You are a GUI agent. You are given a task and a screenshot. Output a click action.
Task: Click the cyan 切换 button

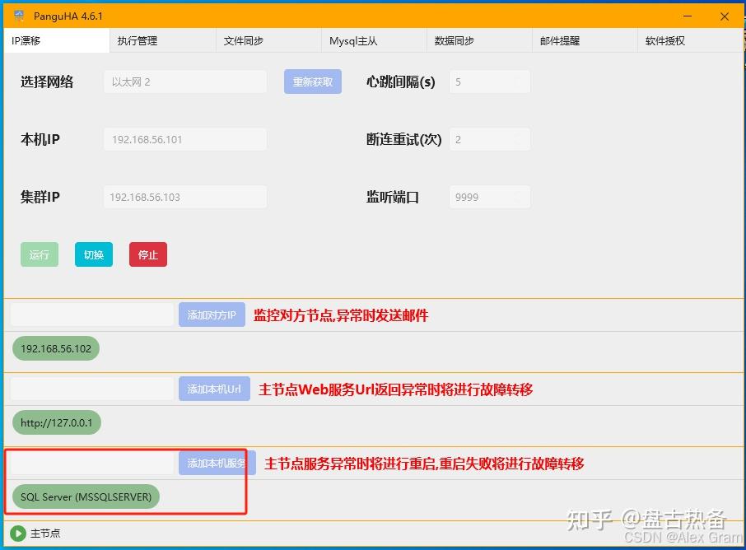[94, 254]
